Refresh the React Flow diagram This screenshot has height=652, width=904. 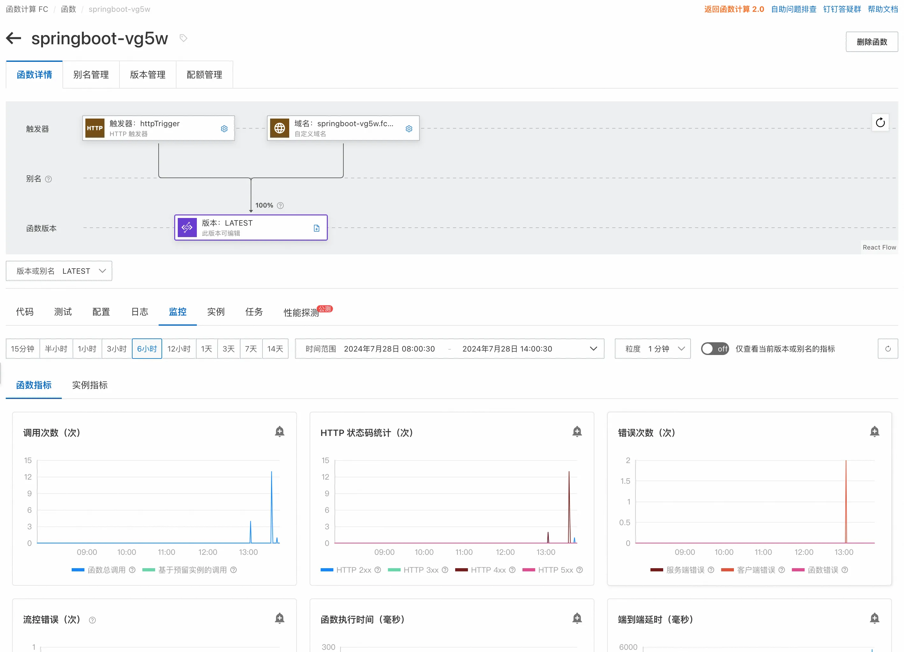880,123
